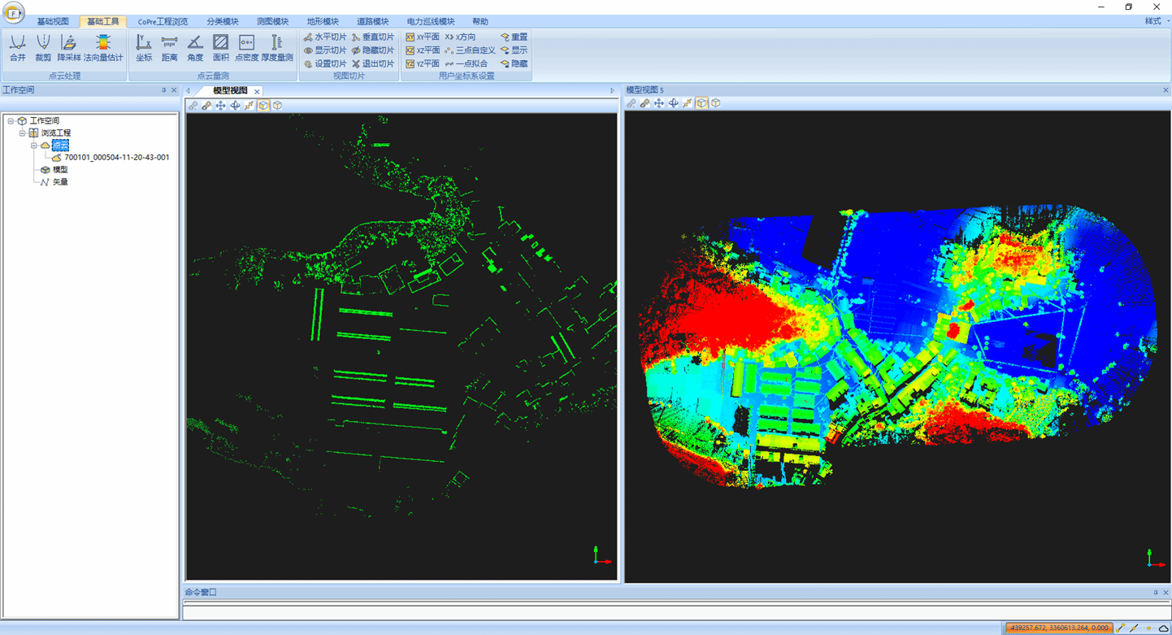Pick the 角度 angle measurement tool
Image resolution: width=1172 pixels, height=635 pixels.
195,48
